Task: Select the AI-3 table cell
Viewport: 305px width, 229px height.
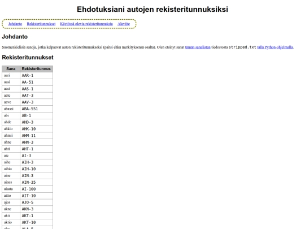Action: click(36, 155)
